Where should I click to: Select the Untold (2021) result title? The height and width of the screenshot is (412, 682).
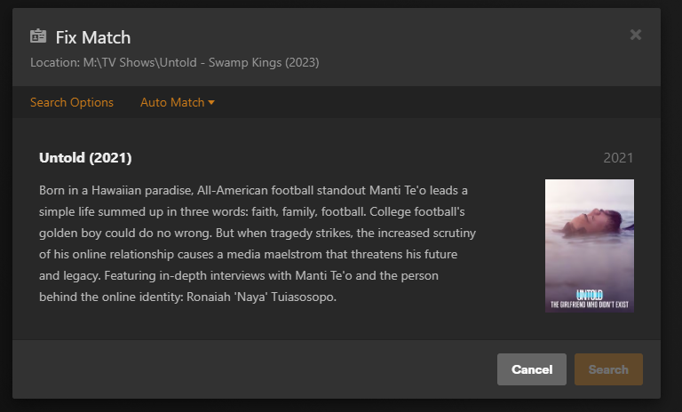pyautogui.click(x=85, y=158)
